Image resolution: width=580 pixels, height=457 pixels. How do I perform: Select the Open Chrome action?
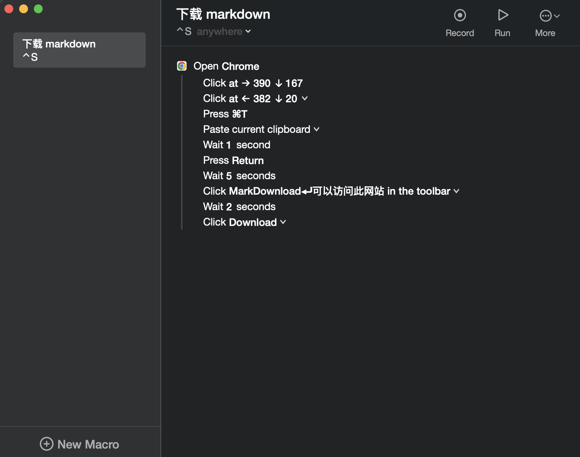[226, 66]
